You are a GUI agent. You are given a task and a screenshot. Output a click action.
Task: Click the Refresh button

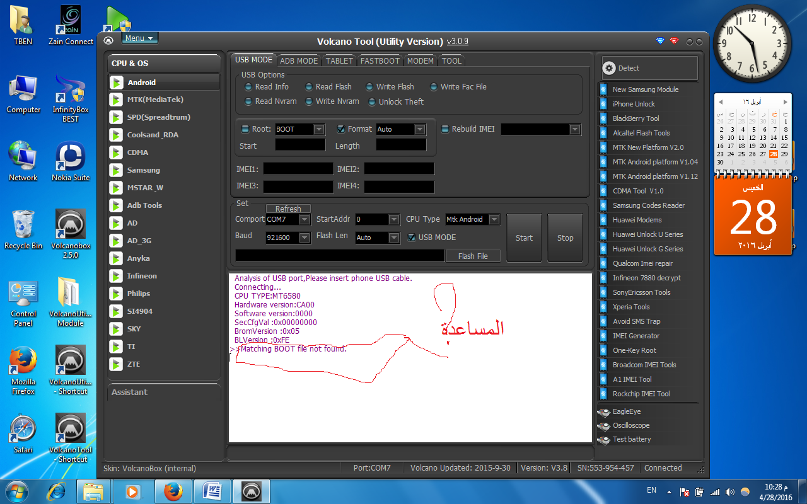288,209
